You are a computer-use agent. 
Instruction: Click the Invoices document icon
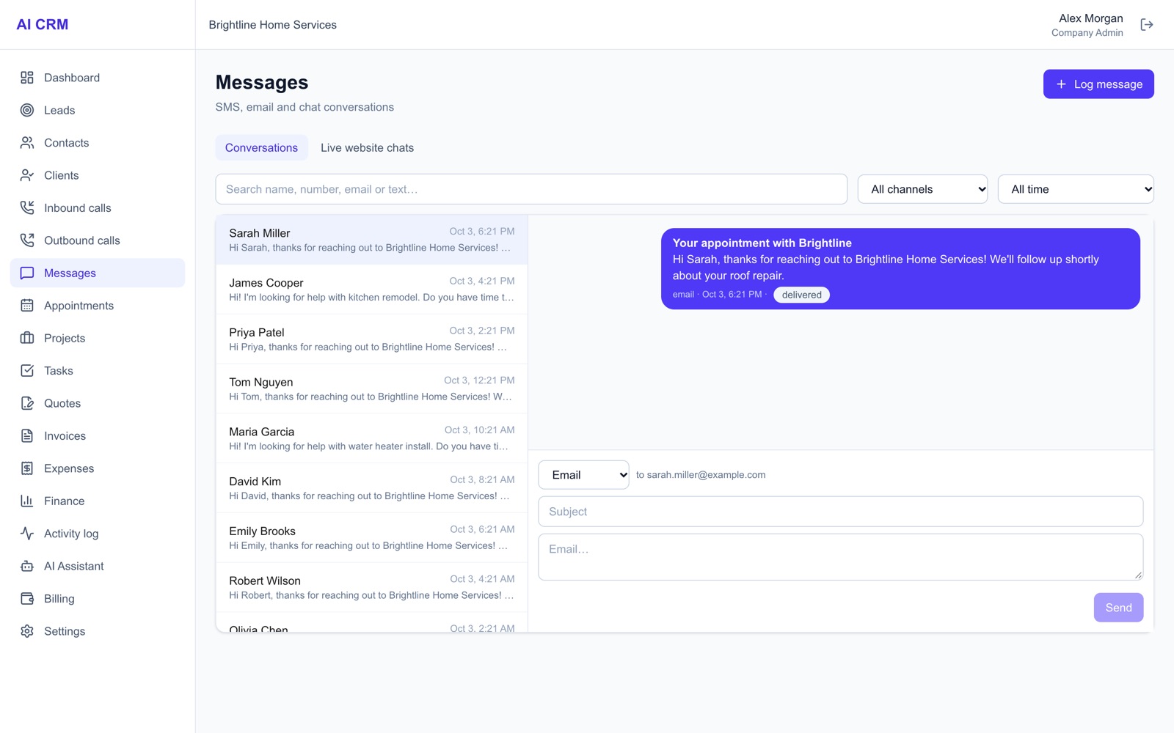(27, 436)
